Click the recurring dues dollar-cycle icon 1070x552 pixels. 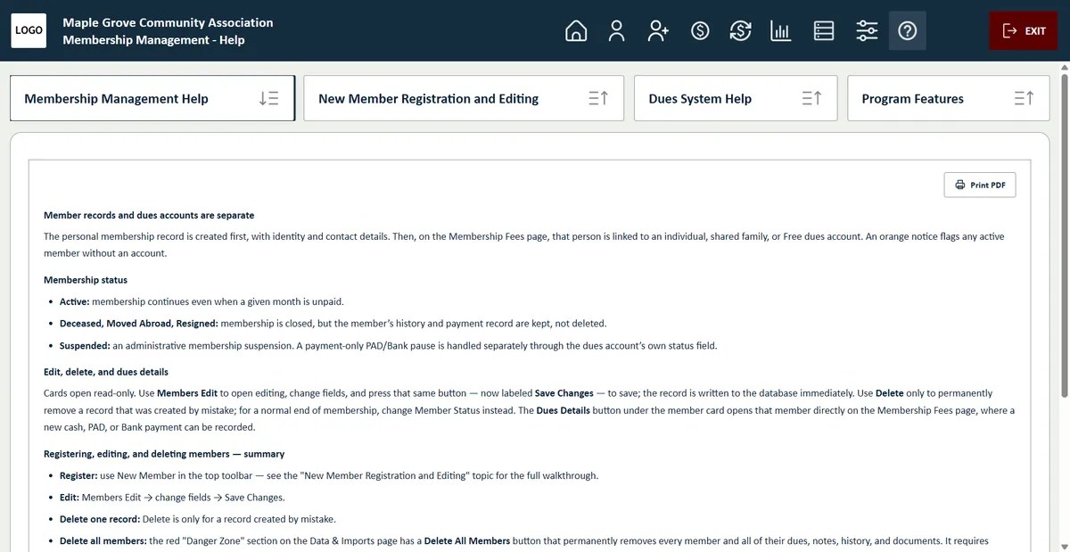(x=740, y=31)
